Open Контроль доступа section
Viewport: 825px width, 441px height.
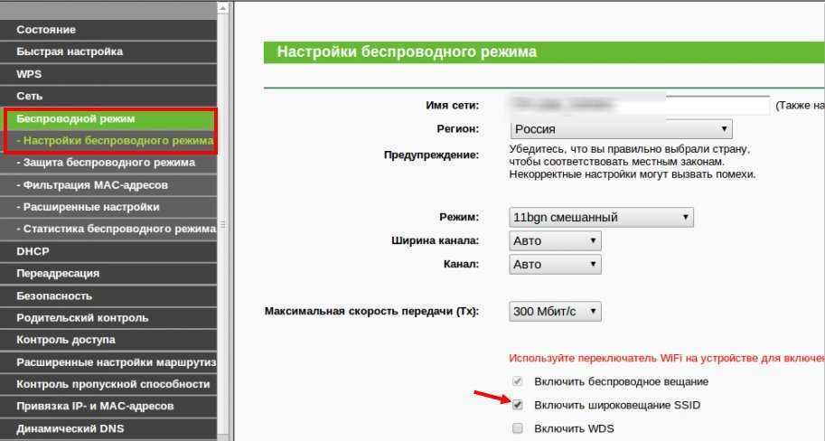[x=108, y=340]
